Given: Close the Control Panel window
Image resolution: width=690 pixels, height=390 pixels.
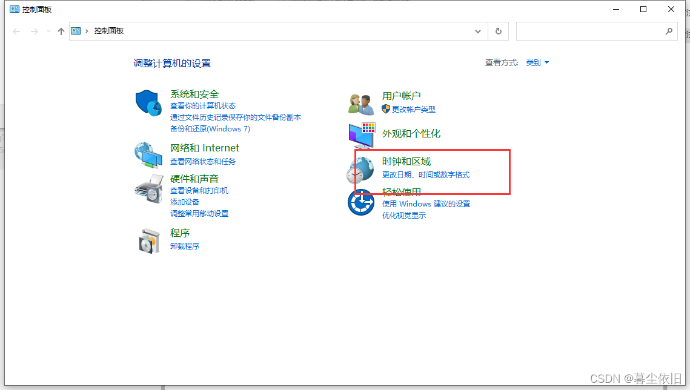Looking at the screenshot, I should 671,9.
